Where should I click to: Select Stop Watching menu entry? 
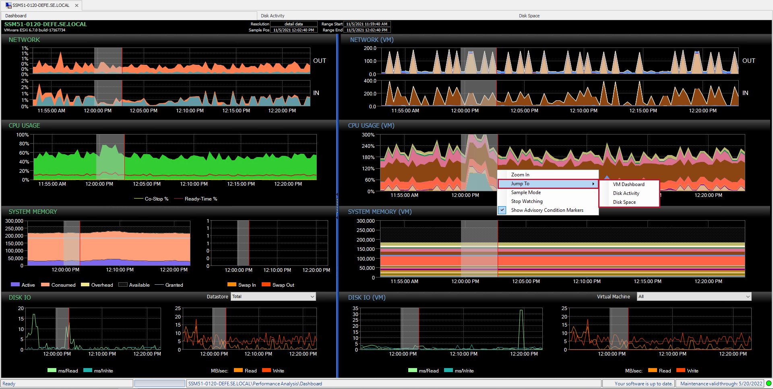click(x=527, y=201)
